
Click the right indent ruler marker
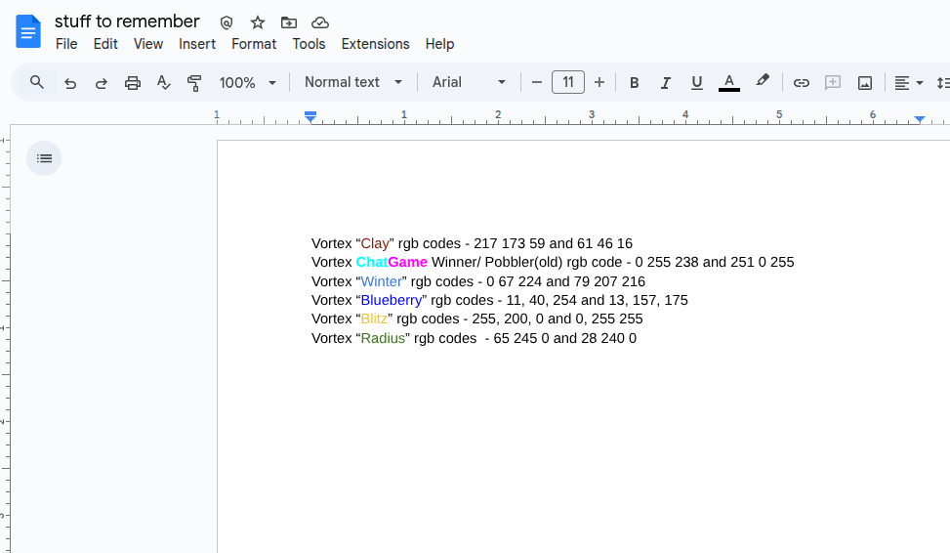pos(919,119)
